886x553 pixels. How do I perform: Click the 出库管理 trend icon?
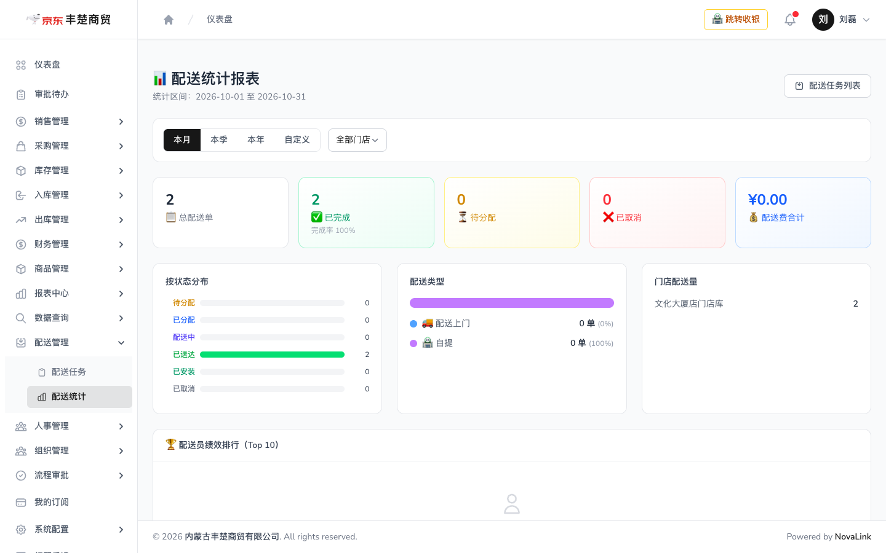(21, 220)
